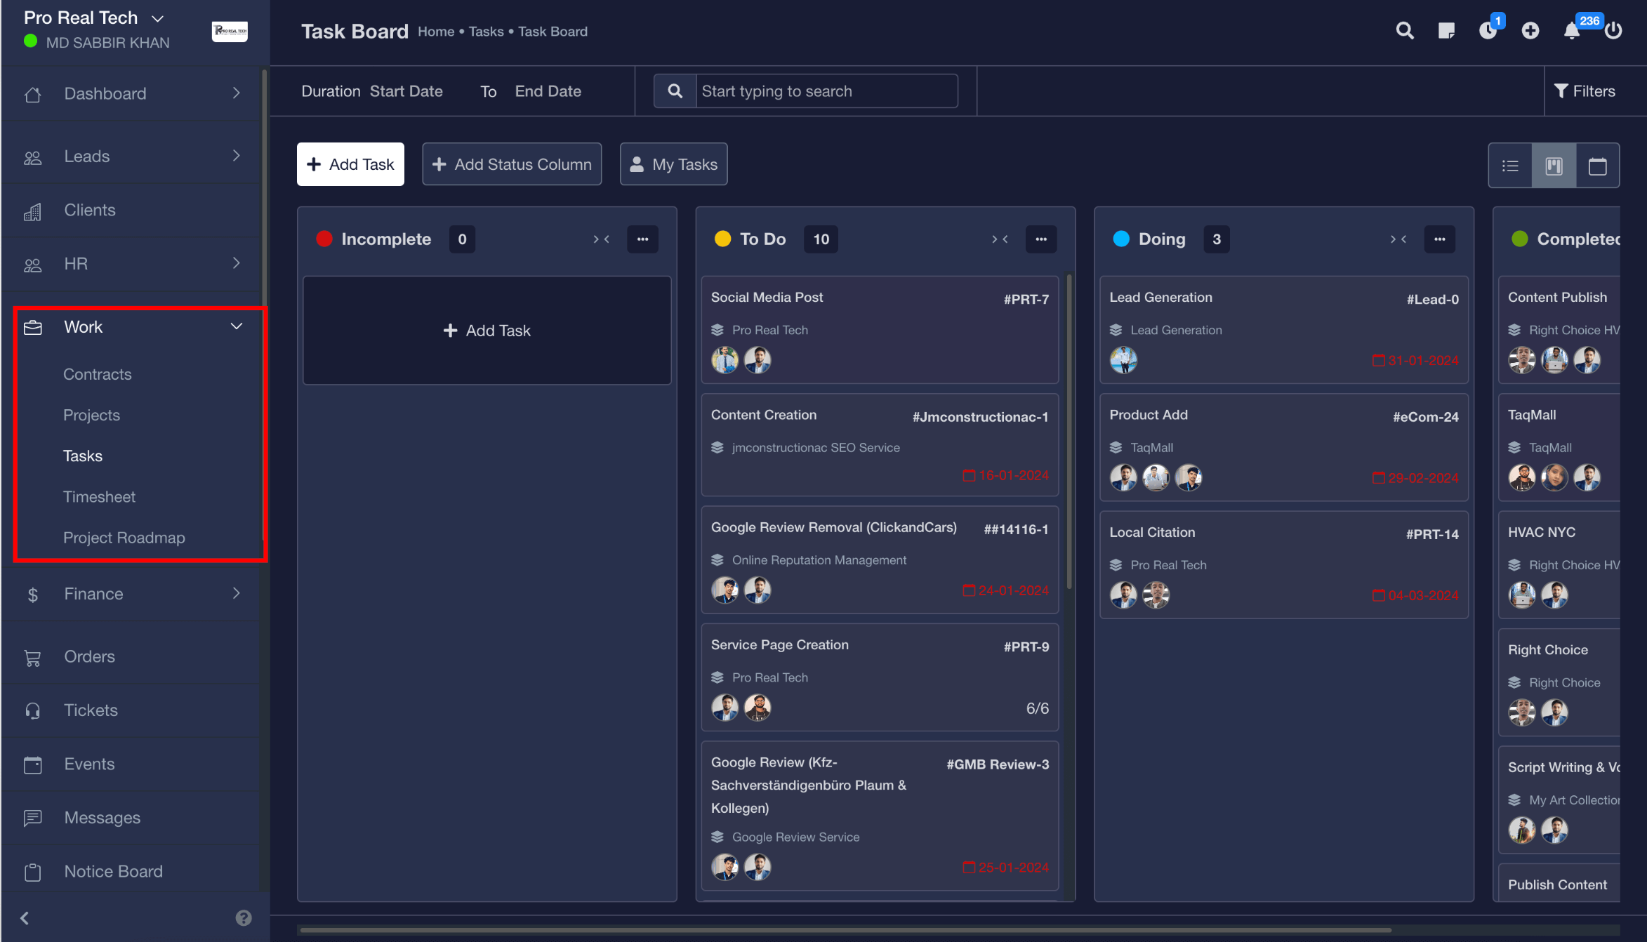
Task: Switch to list view layout
Action: [1510, 166]
